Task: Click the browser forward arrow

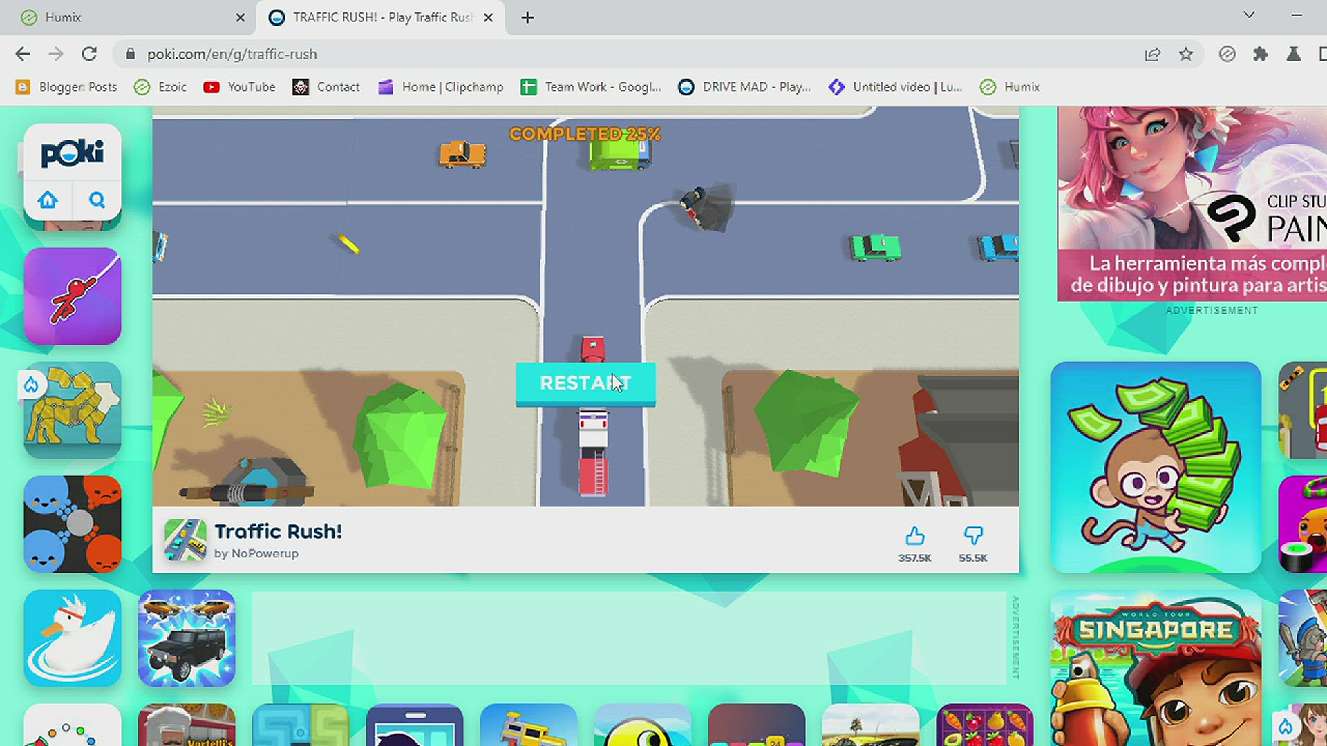Action: (x=56, y=54)
